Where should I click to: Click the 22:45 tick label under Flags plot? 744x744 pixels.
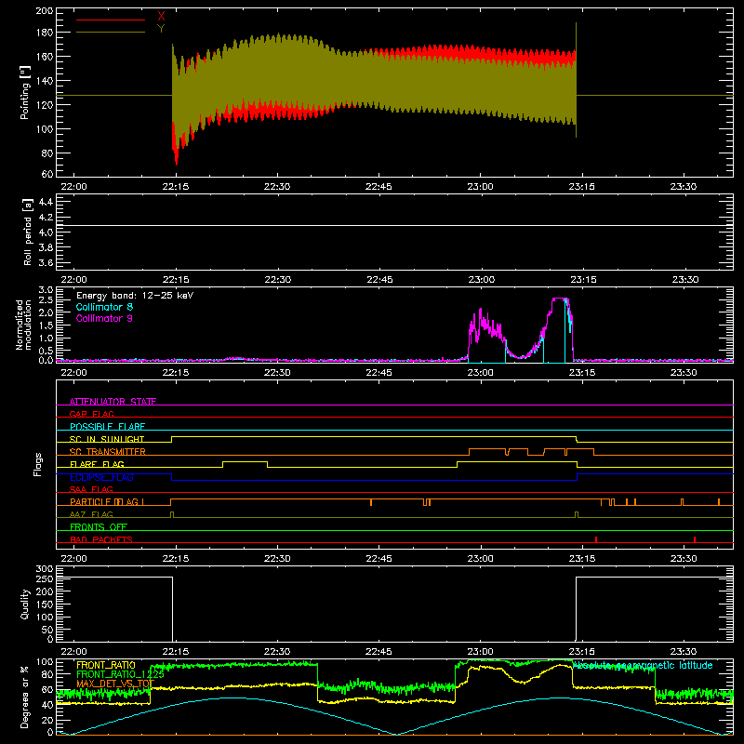(379, 559)
